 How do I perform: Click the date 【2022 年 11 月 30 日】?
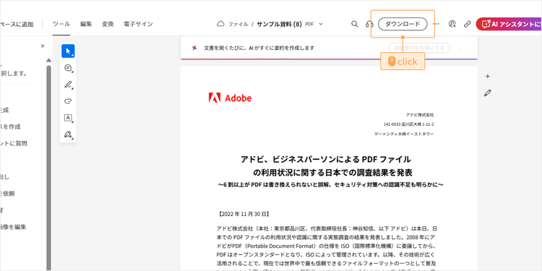tap(244, 214)
